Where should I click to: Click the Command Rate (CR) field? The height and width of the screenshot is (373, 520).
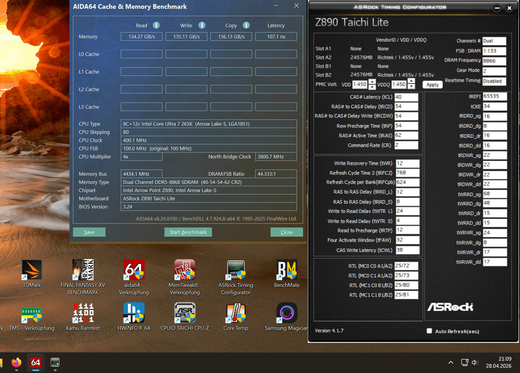[406, 145]
